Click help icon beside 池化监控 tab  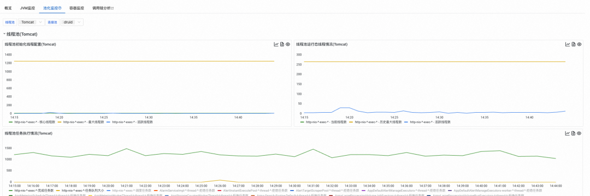pyautogui.click(x=60, y=8)
